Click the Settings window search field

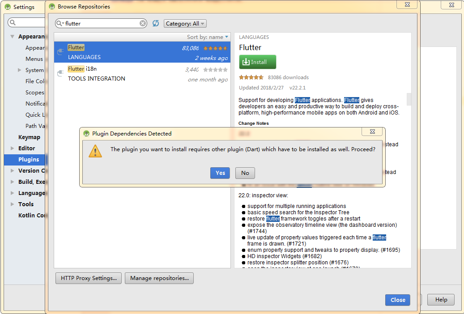click(27, 23)
